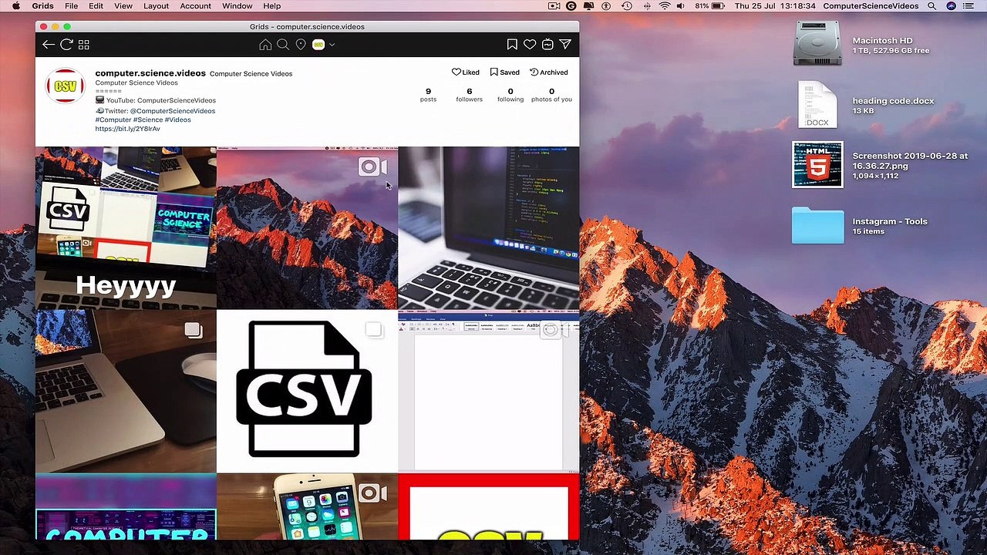The image size is (987, 555).
Task: Open the IGTV icon in toolbar
Action: [x=547, y=45]
